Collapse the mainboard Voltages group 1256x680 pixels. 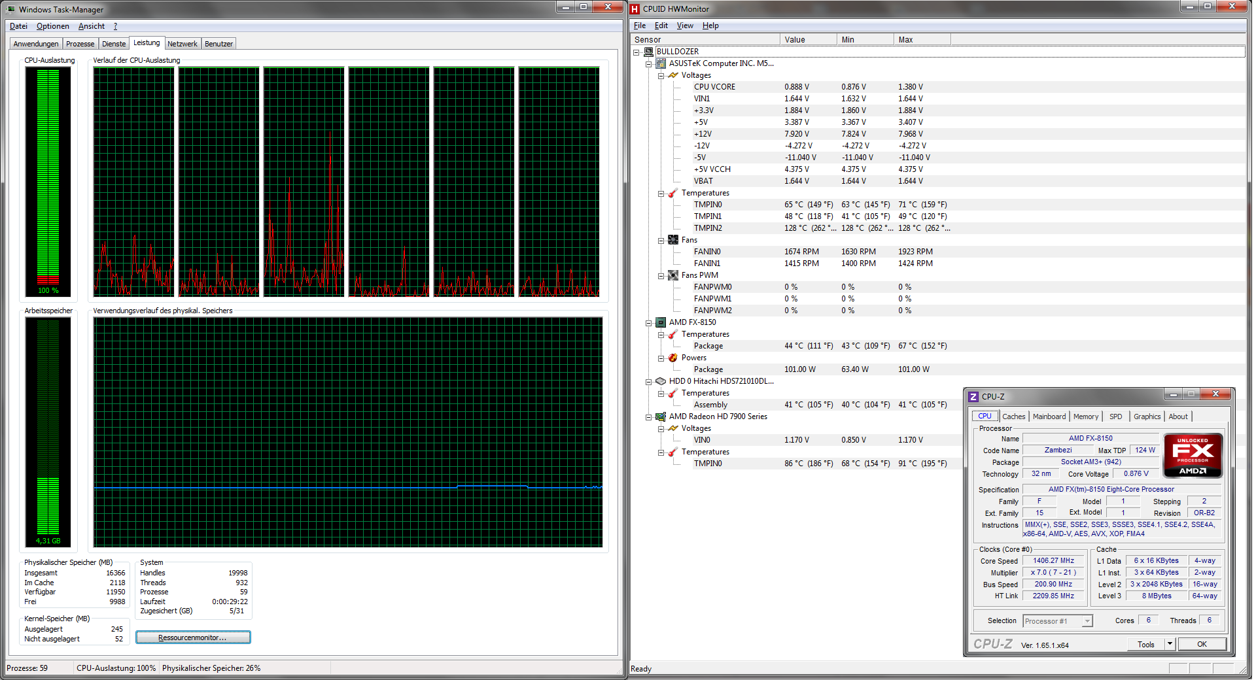click(661, 75)
